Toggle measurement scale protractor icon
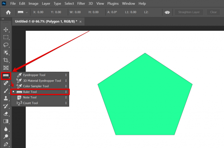Screen dimensions: 224x148 167,12
